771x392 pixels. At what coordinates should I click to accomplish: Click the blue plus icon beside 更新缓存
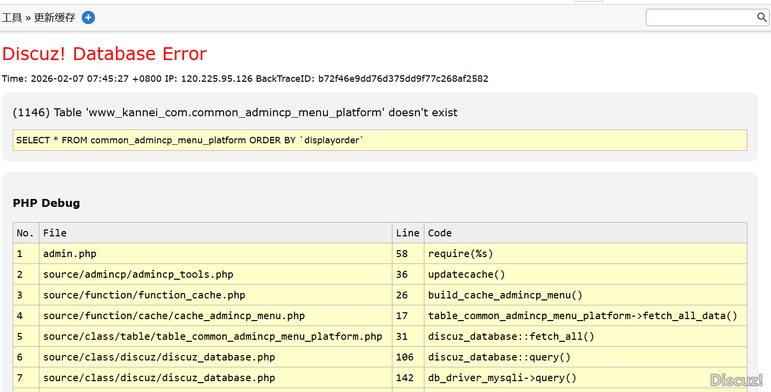pyautogui.click(x=88, y=18)
